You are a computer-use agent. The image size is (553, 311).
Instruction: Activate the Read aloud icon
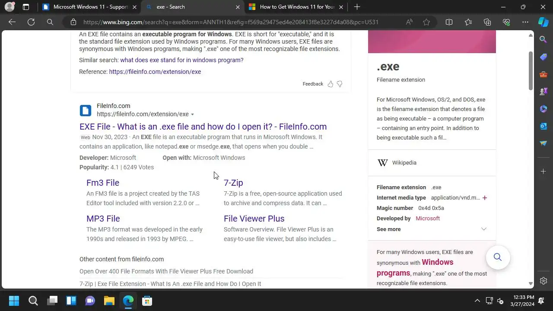tap(409, 22)
